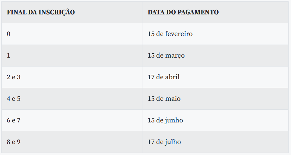
Task: Click the FINAL DA INSCRIÇÃO column header
Action: pyautogui.click(x=72, y=12)
